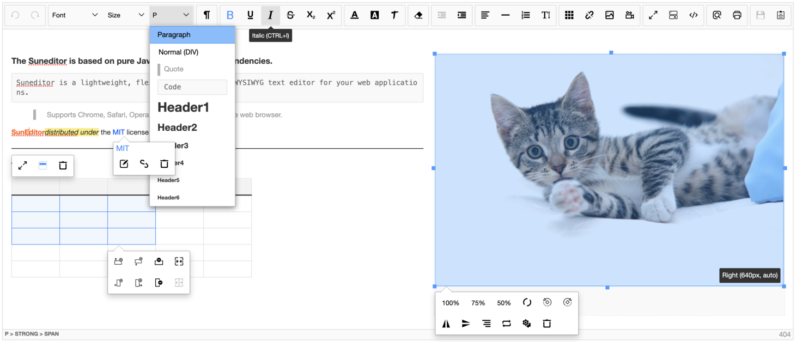Open the font color picker

tap(355, 15)
